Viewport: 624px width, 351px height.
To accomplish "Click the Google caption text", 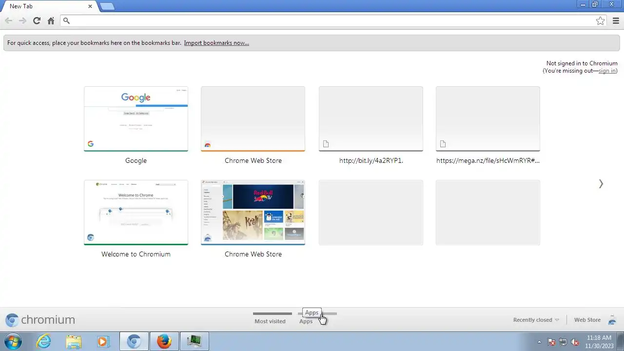I will [136, 160].
